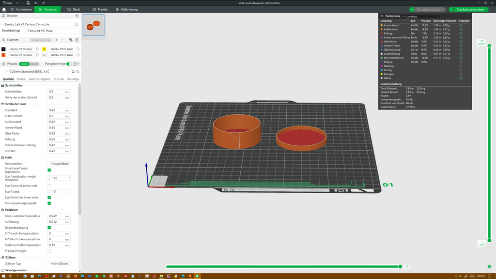This screenshot has height=279, width=496.
Task: Click the Schichthöhe value field
Action: tap(59, 92)
